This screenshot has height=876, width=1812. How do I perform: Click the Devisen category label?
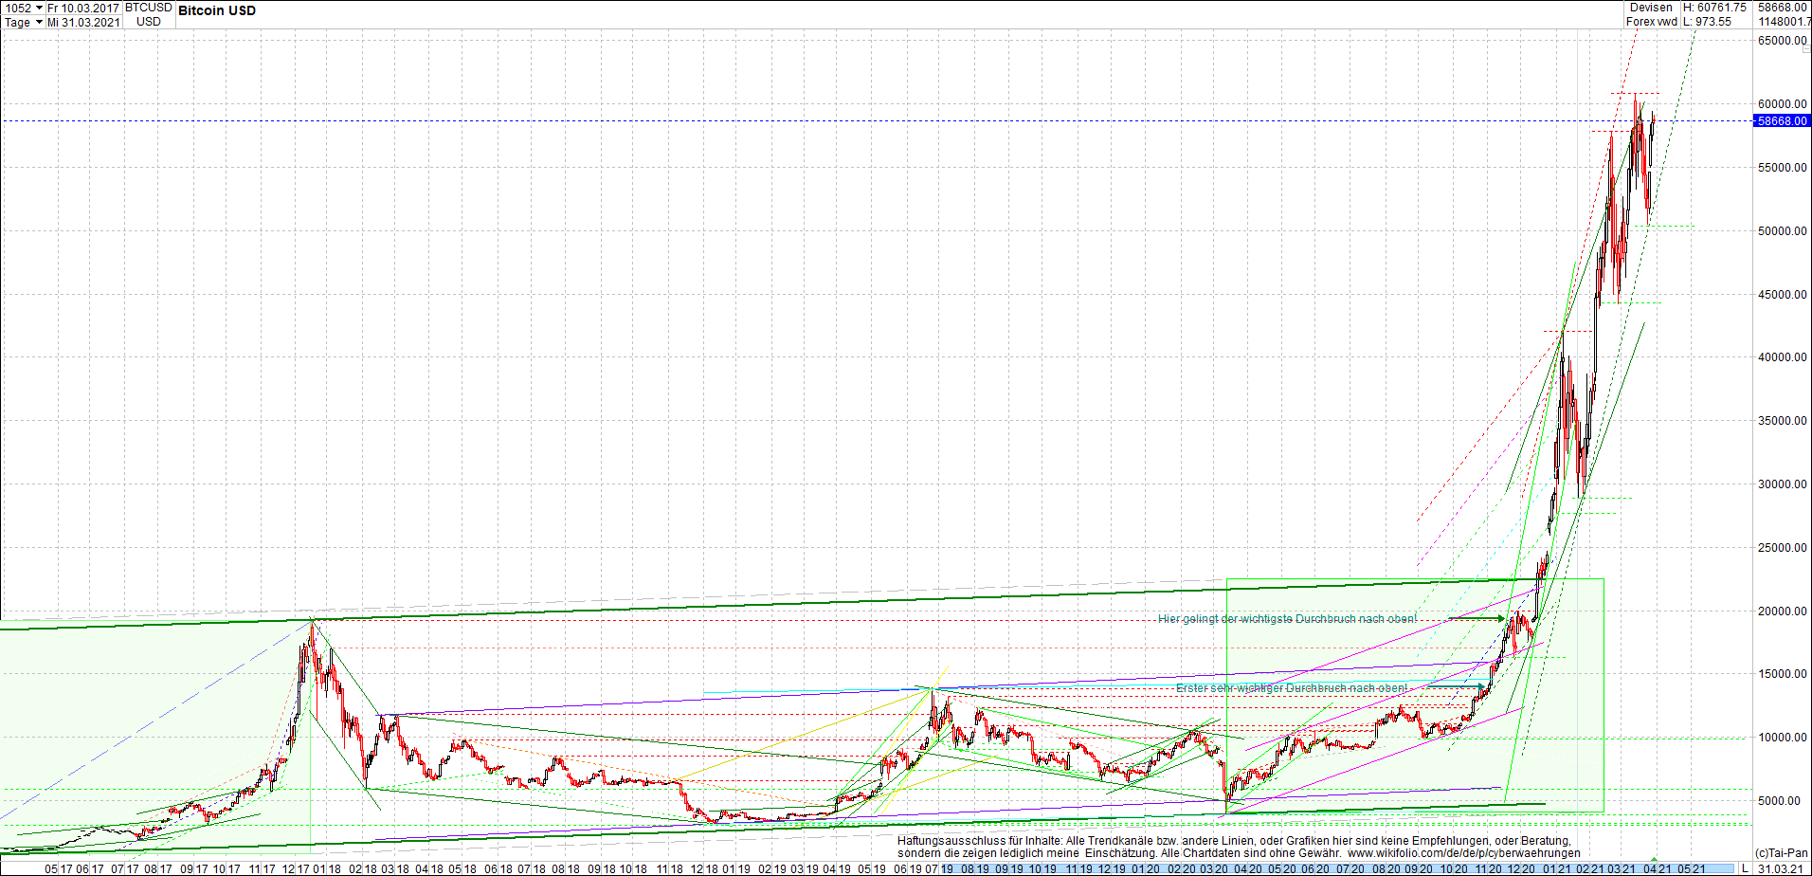pyautogui.click(x=1651, y=8)
